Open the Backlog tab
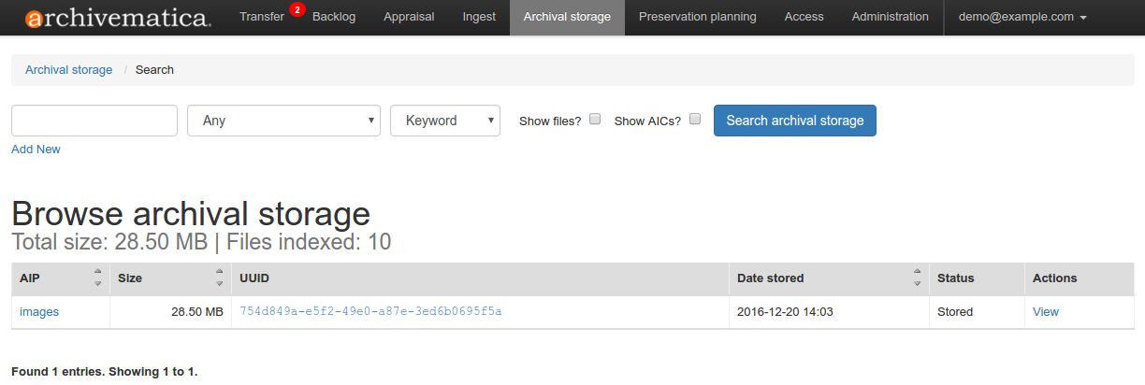Viewport: 1145px width, 385px height. [334, 17]
